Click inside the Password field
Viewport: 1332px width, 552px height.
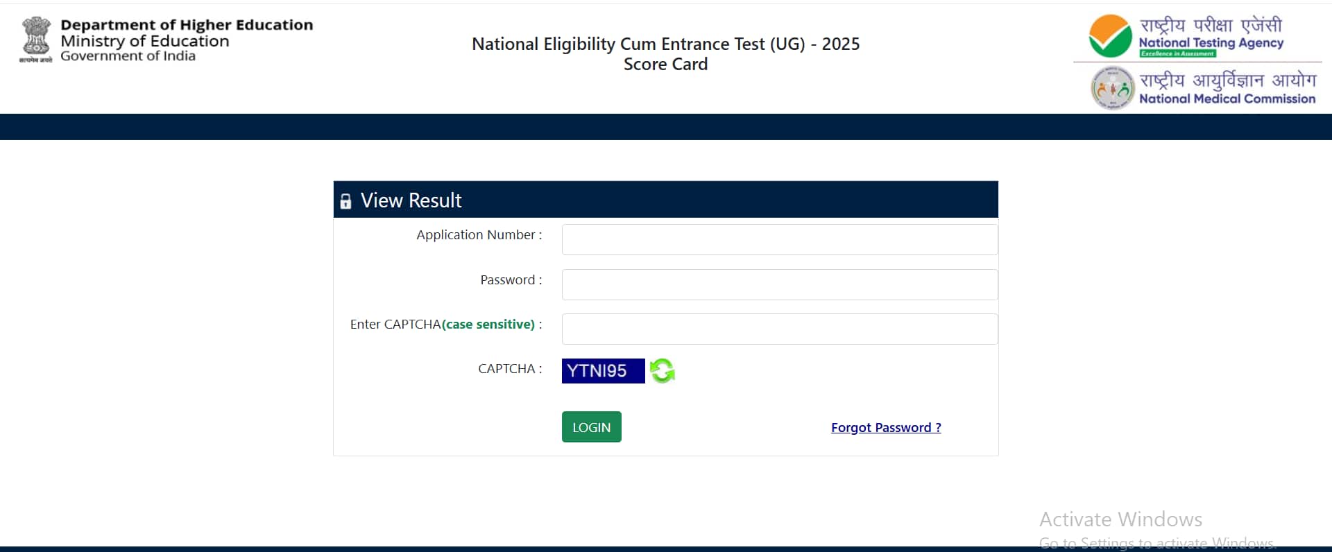pyautogui.click(x=779, y=284)
